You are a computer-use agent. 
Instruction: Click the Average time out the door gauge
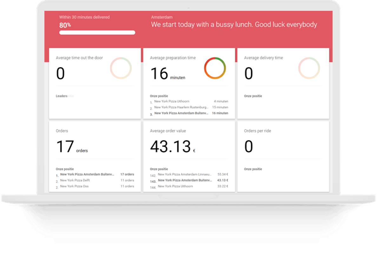[121, 68]
